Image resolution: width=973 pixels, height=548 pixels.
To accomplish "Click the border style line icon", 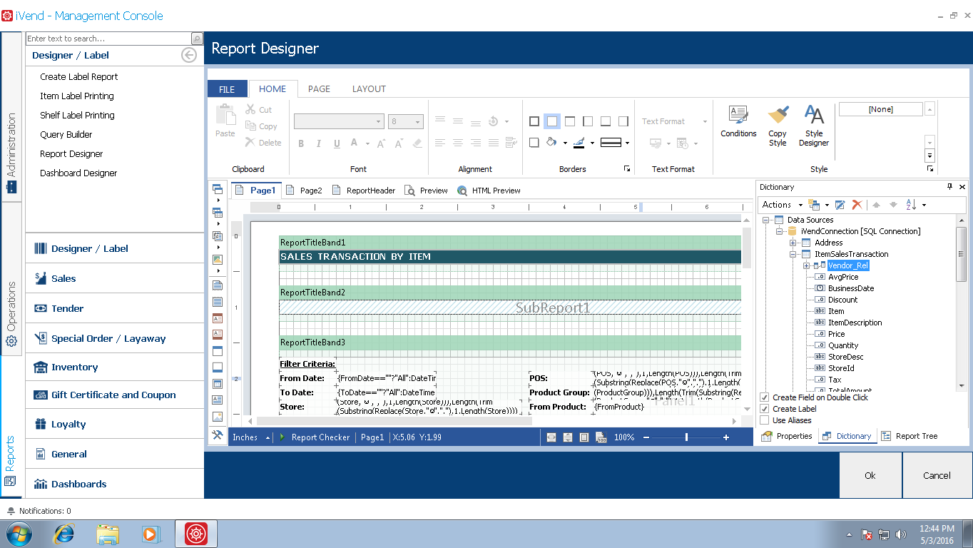I will tap(611, 143).
